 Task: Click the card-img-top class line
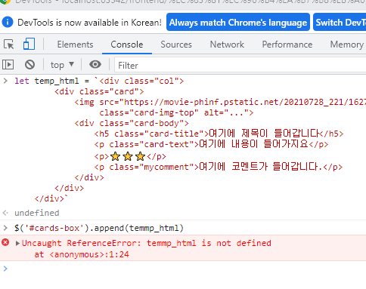coord(176,112)
